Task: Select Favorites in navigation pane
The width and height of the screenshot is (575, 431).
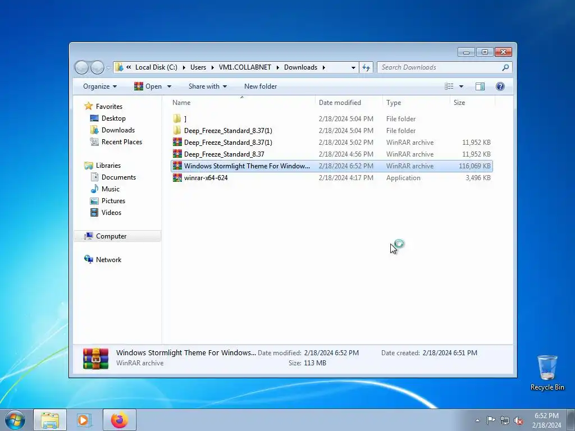Action: [109, 107]
